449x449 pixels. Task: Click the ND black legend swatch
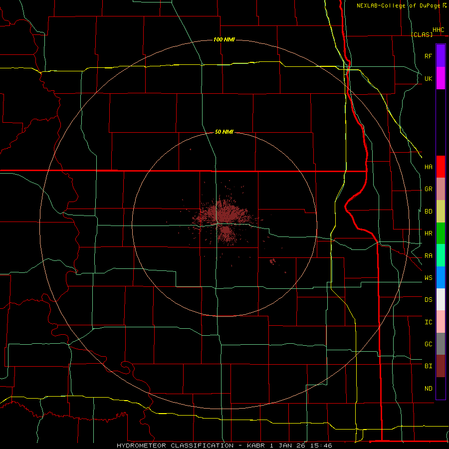pos(441,388)
